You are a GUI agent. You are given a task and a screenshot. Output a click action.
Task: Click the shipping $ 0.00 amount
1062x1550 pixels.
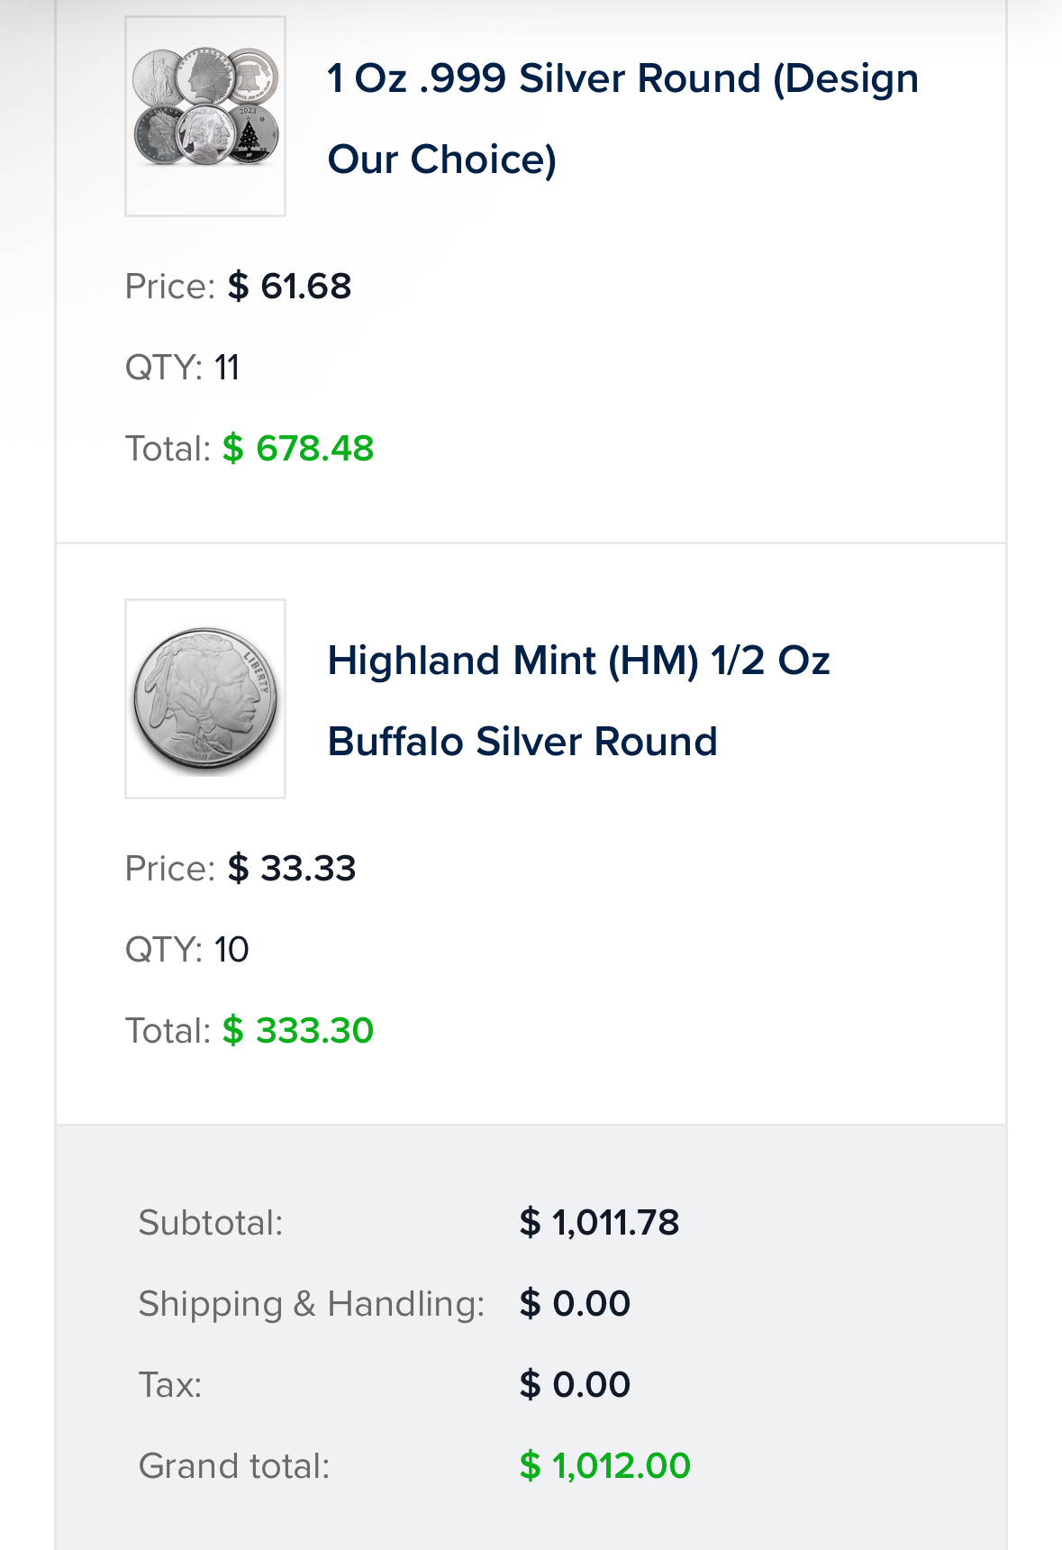[x=575, y=1304]
